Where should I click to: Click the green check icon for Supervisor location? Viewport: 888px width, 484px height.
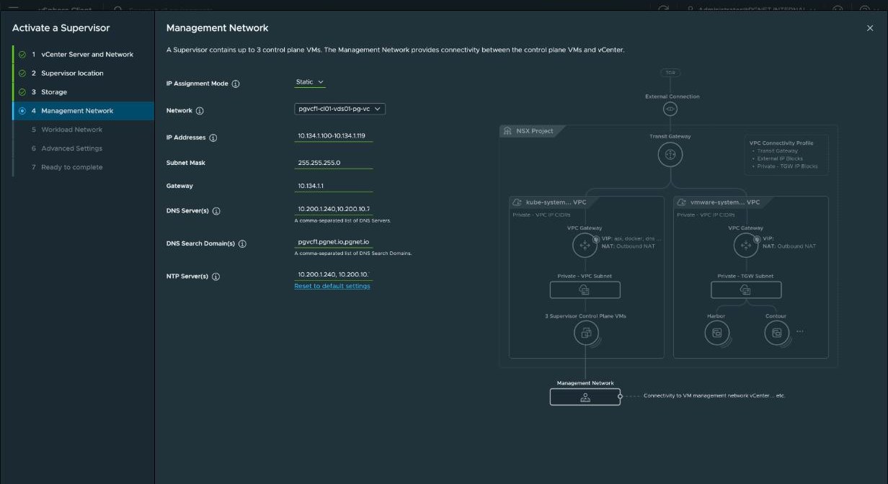click(22, 73)
